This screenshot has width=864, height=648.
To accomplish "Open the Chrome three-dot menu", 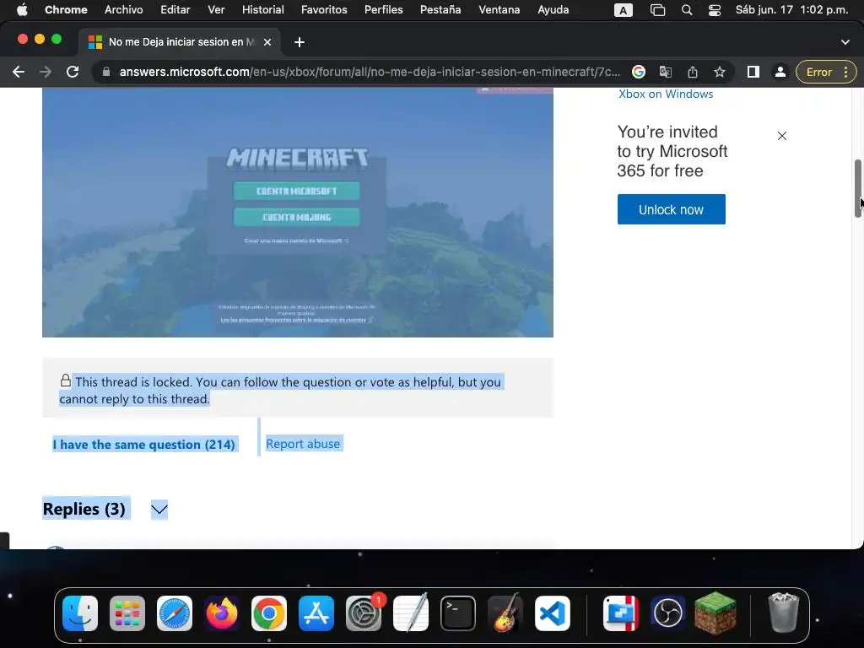I will coord(845,73).
